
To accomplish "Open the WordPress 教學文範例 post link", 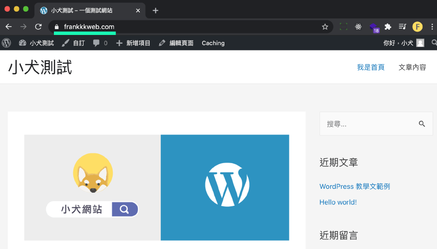I will (354, 186).
